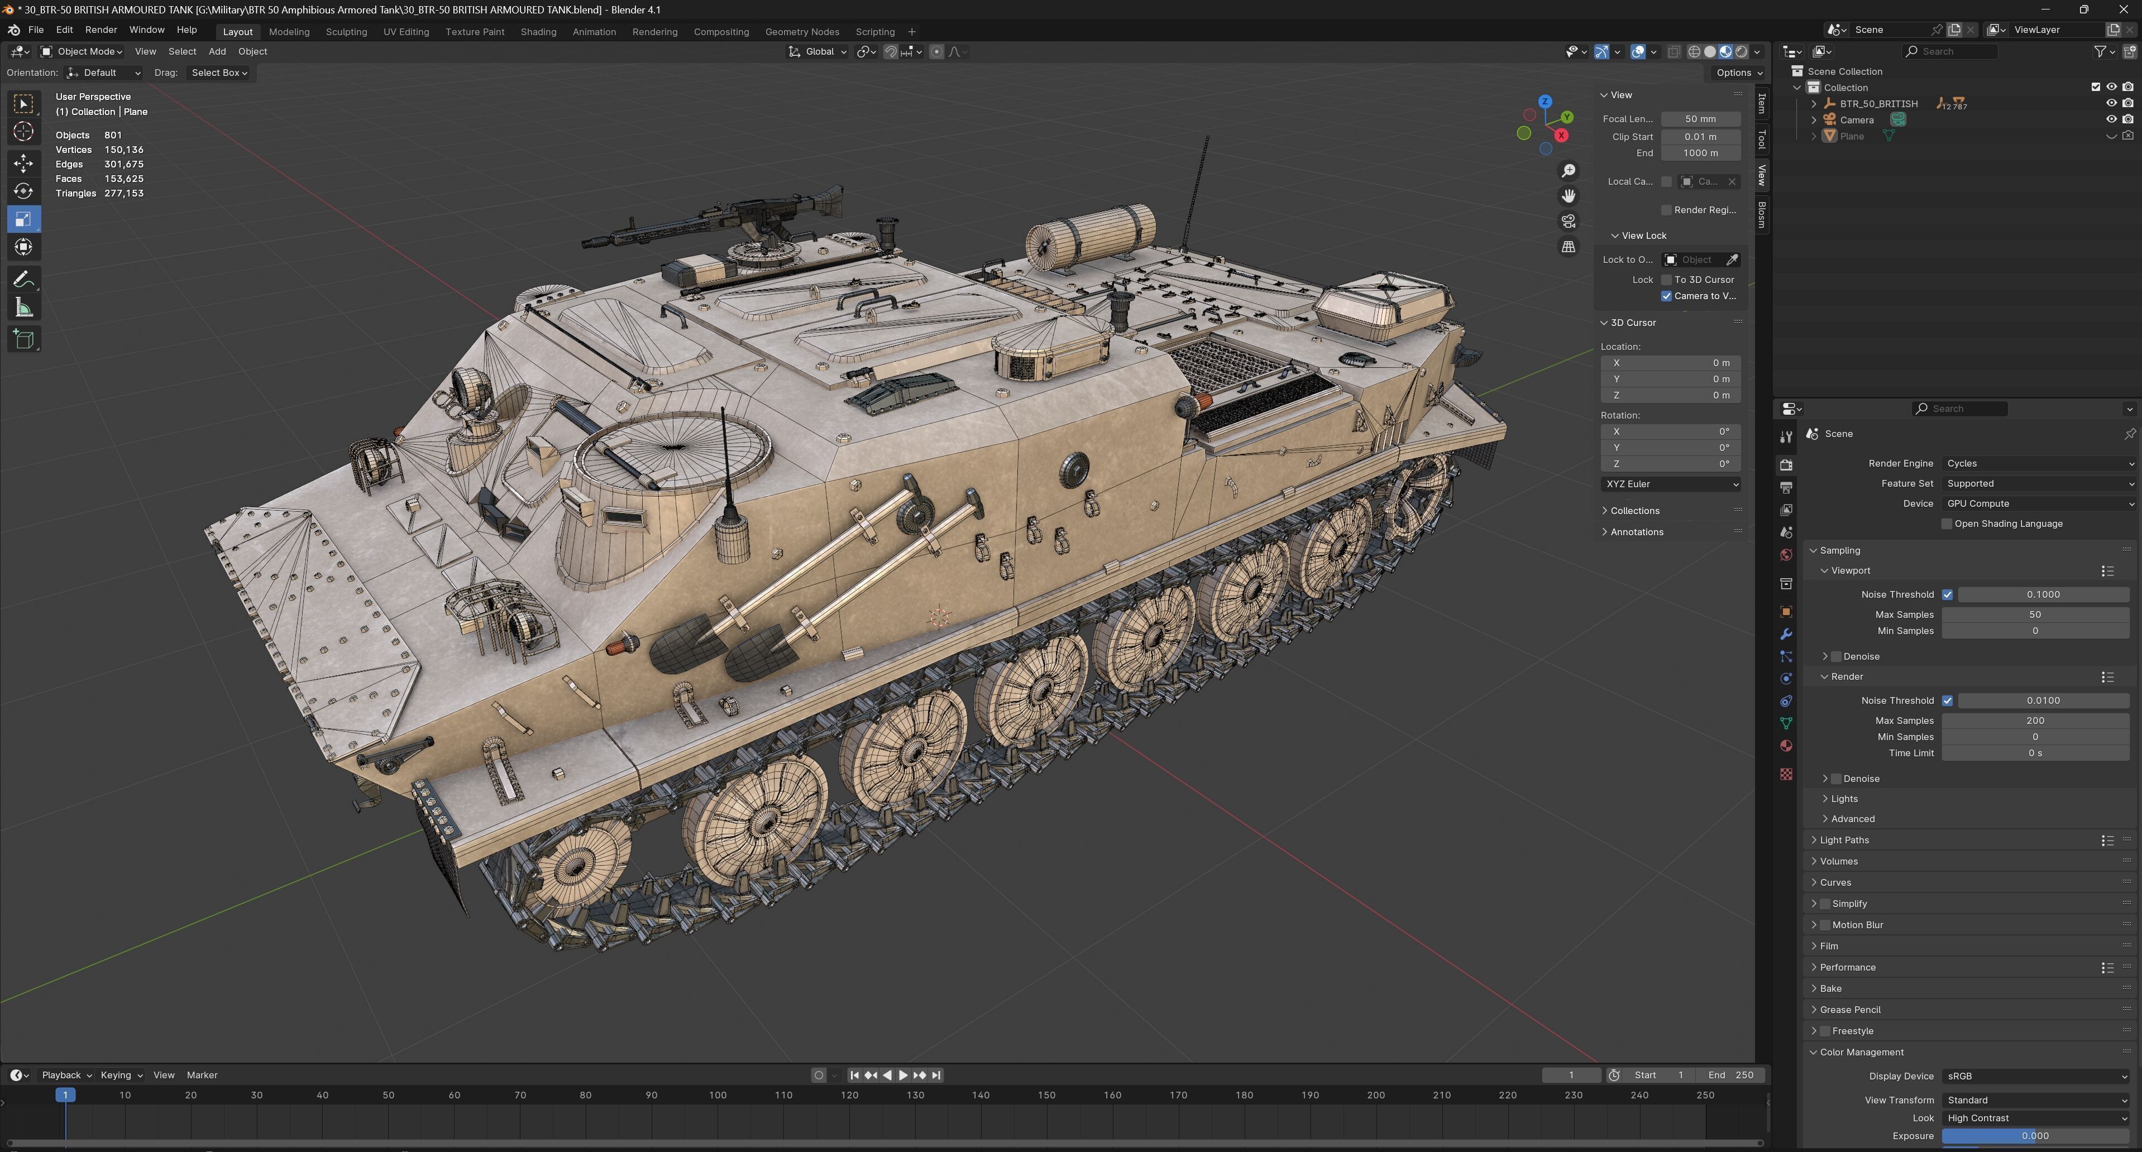Select the Measure tool

tap(23, 308)
